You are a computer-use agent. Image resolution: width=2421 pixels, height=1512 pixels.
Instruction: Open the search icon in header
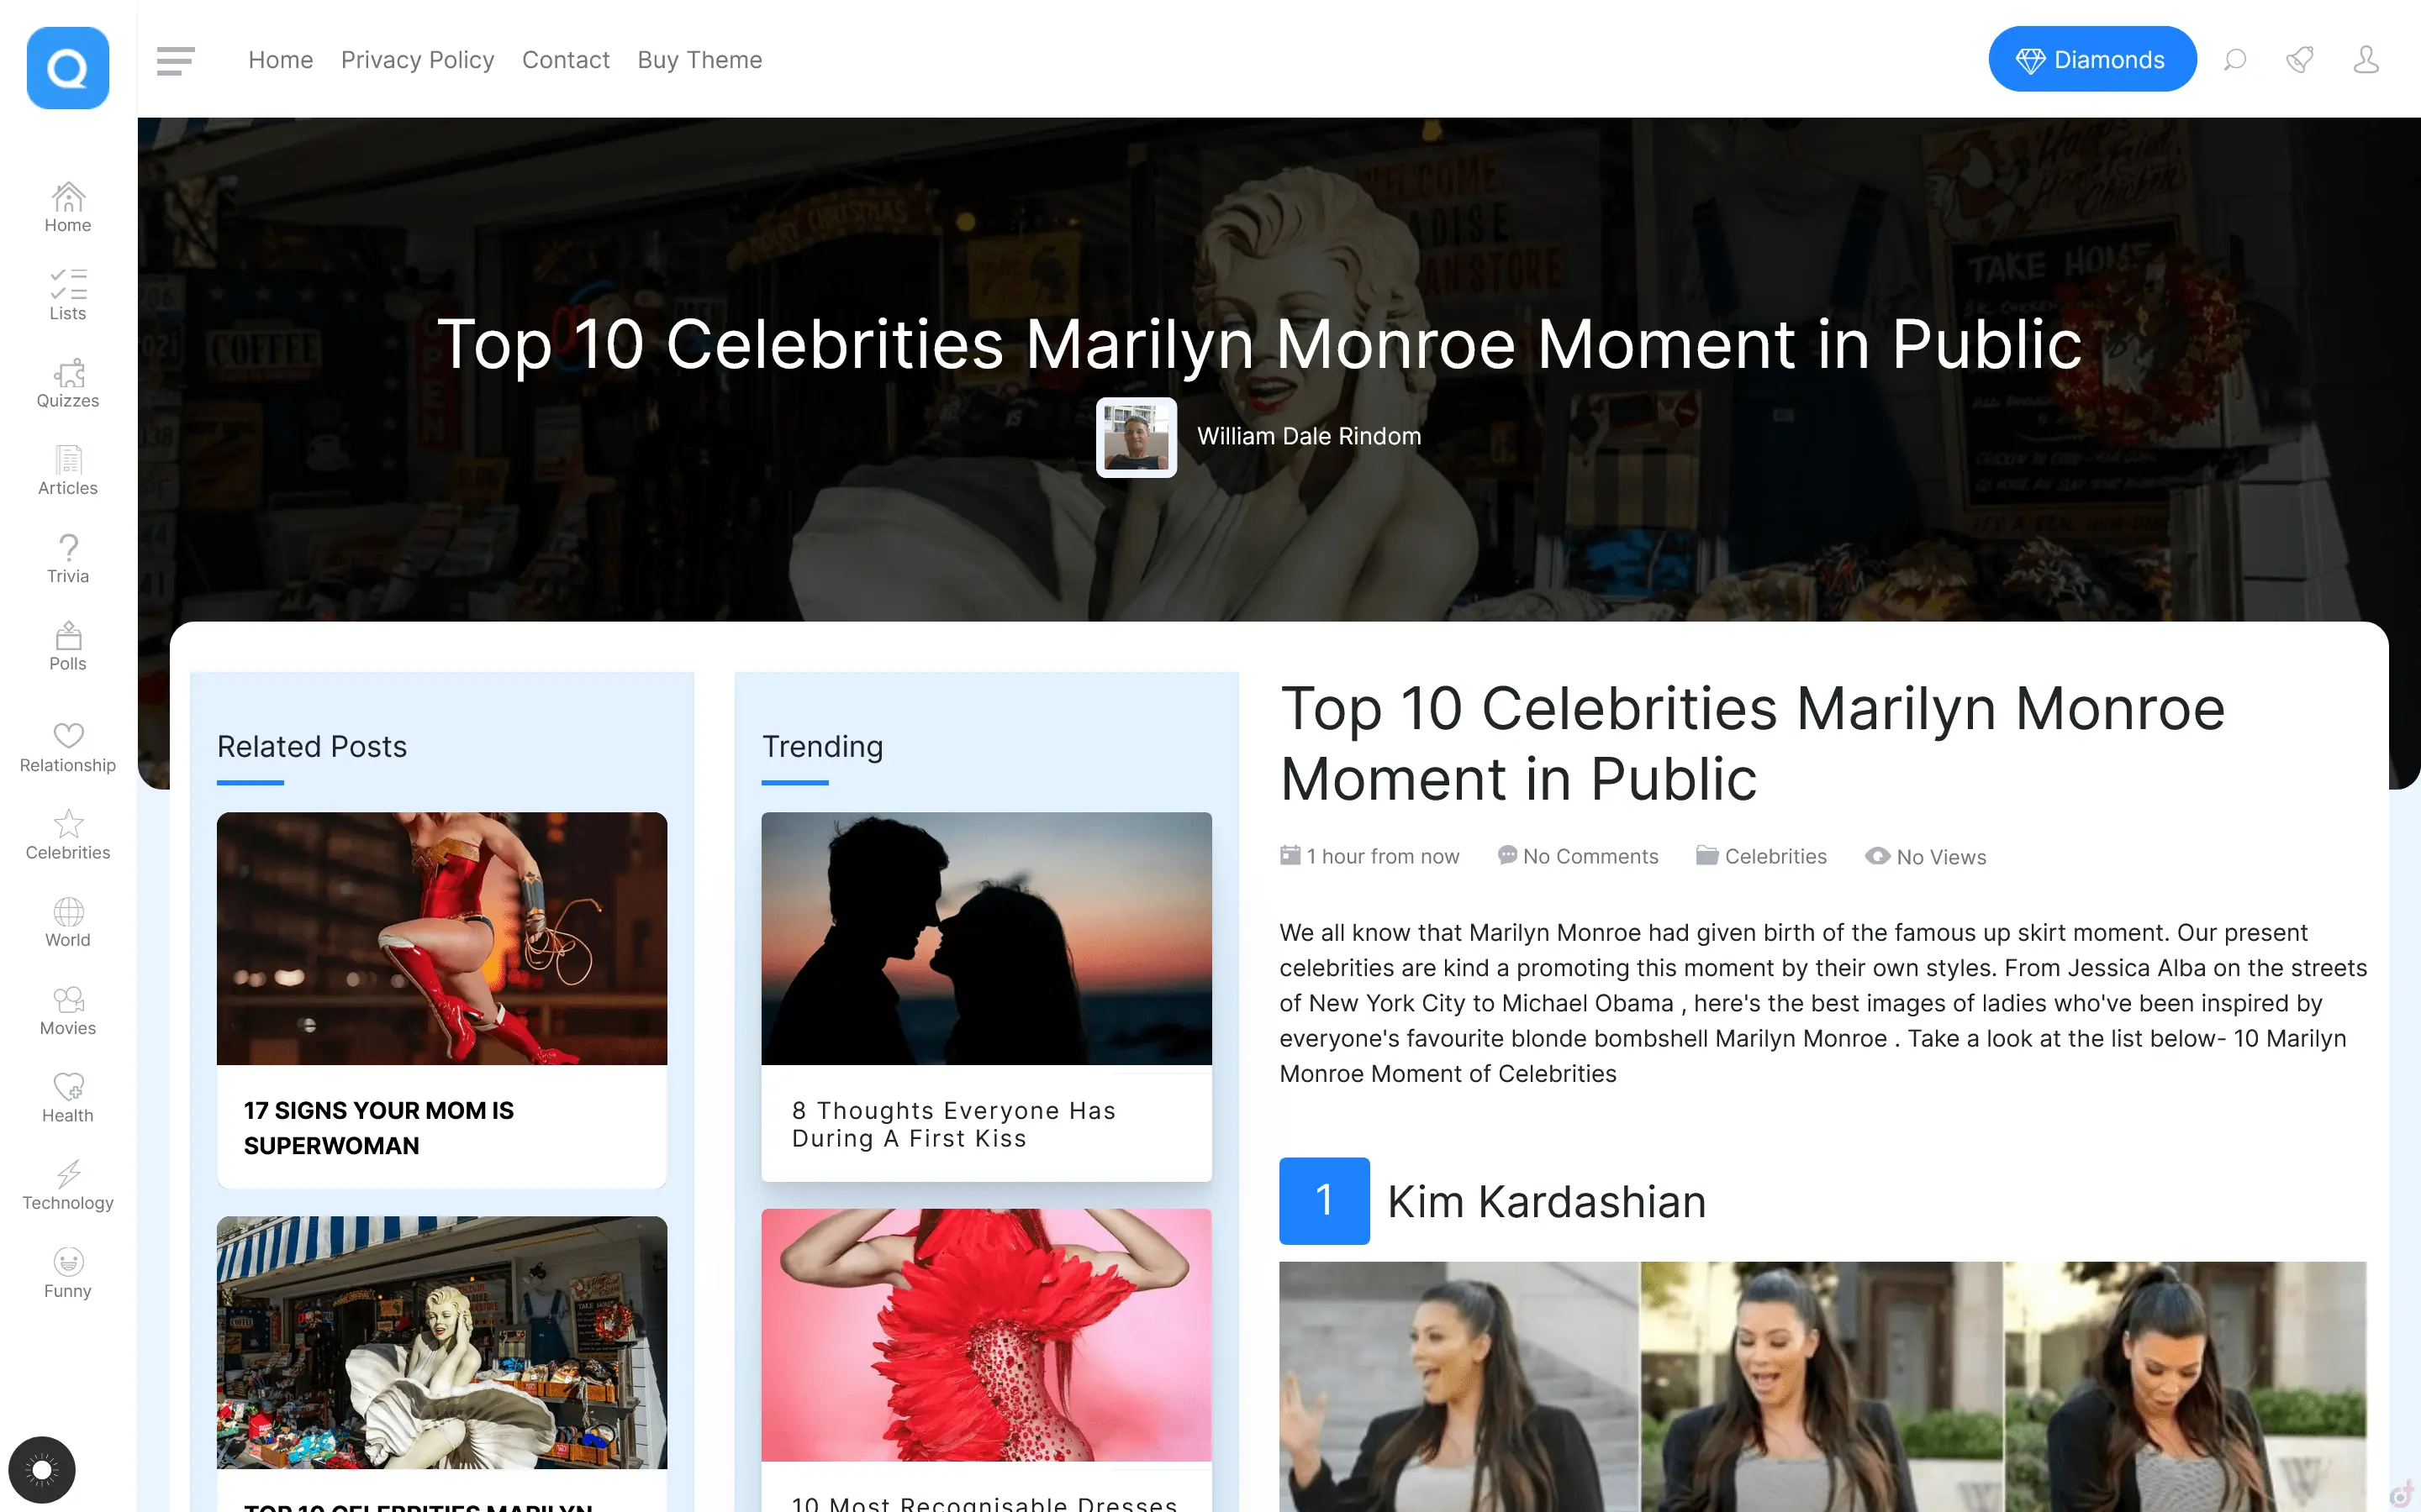(2234, 60)
